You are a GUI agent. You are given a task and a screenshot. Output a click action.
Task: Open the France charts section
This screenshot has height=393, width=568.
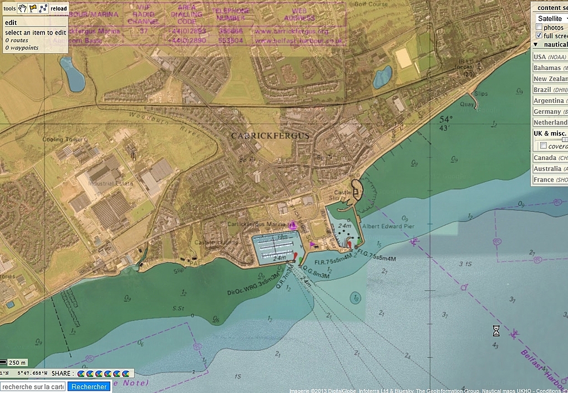(x=550, y=179)
